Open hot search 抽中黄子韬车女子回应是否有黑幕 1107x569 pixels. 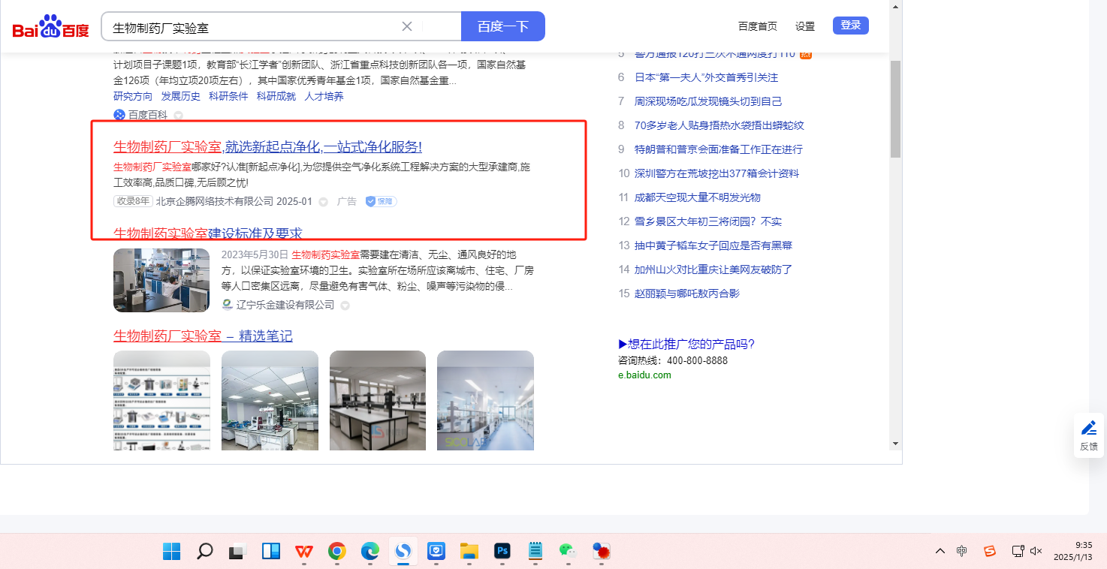tap(713, 245)
